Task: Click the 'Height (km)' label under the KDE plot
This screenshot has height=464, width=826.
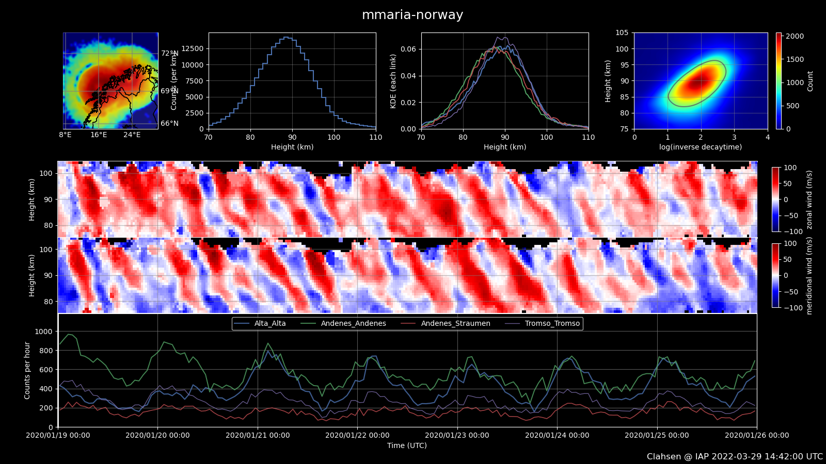Action: coord(505,147)
